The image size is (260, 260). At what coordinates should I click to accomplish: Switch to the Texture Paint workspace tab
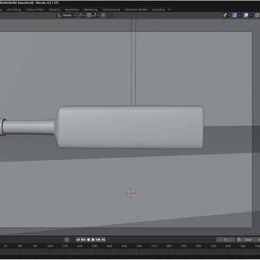[35, 10]
